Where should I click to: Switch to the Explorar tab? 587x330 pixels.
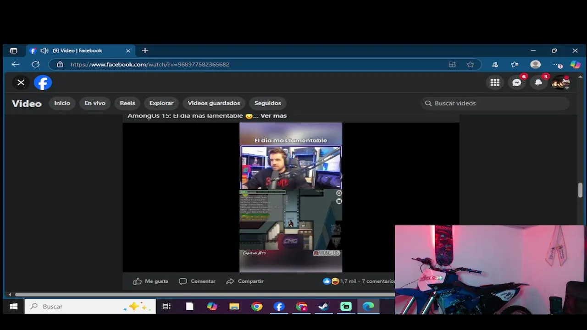pos(161,103)
